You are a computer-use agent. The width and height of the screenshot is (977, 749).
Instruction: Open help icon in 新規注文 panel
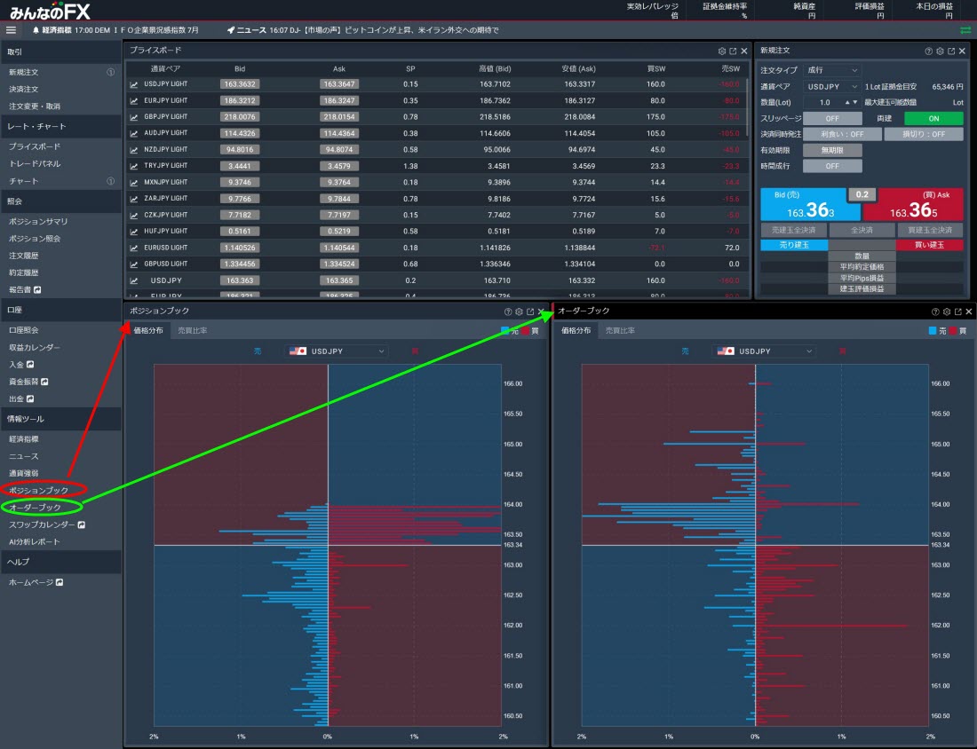(x=928, y=51)
